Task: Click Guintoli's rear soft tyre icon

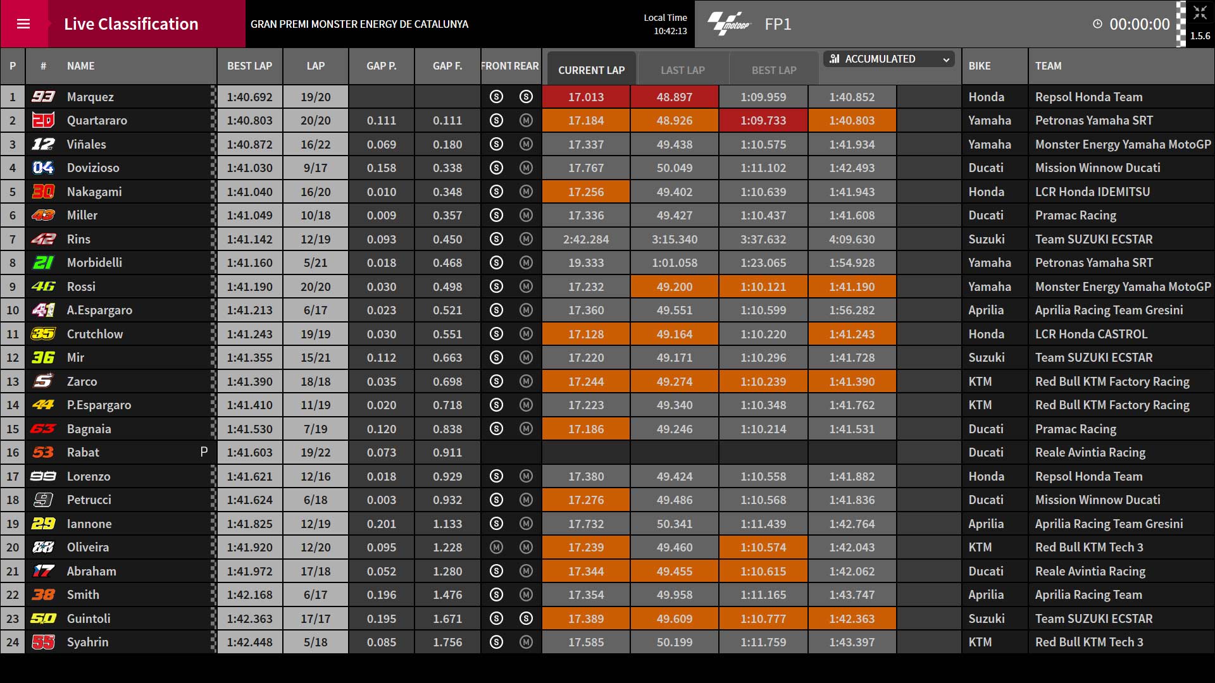Action: point(526,618)
